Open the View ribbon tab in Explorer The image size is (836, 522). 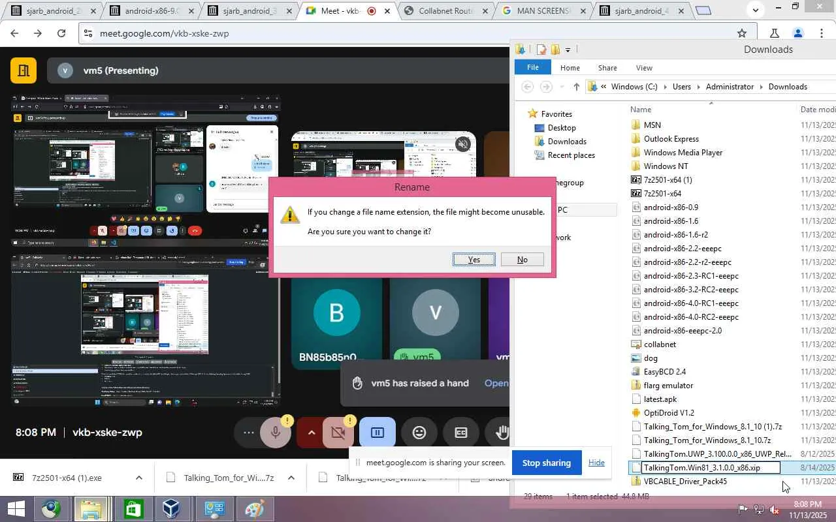point(644,68)
